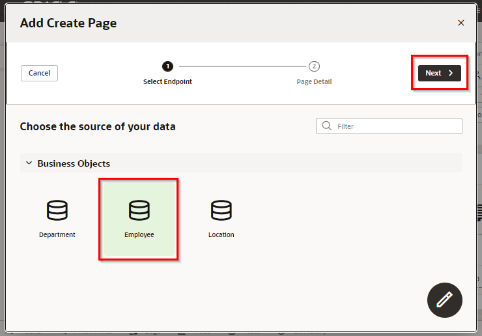Screen dimensions: 482x336
Task: Click the Location database icon
Action: coord(221,210)
